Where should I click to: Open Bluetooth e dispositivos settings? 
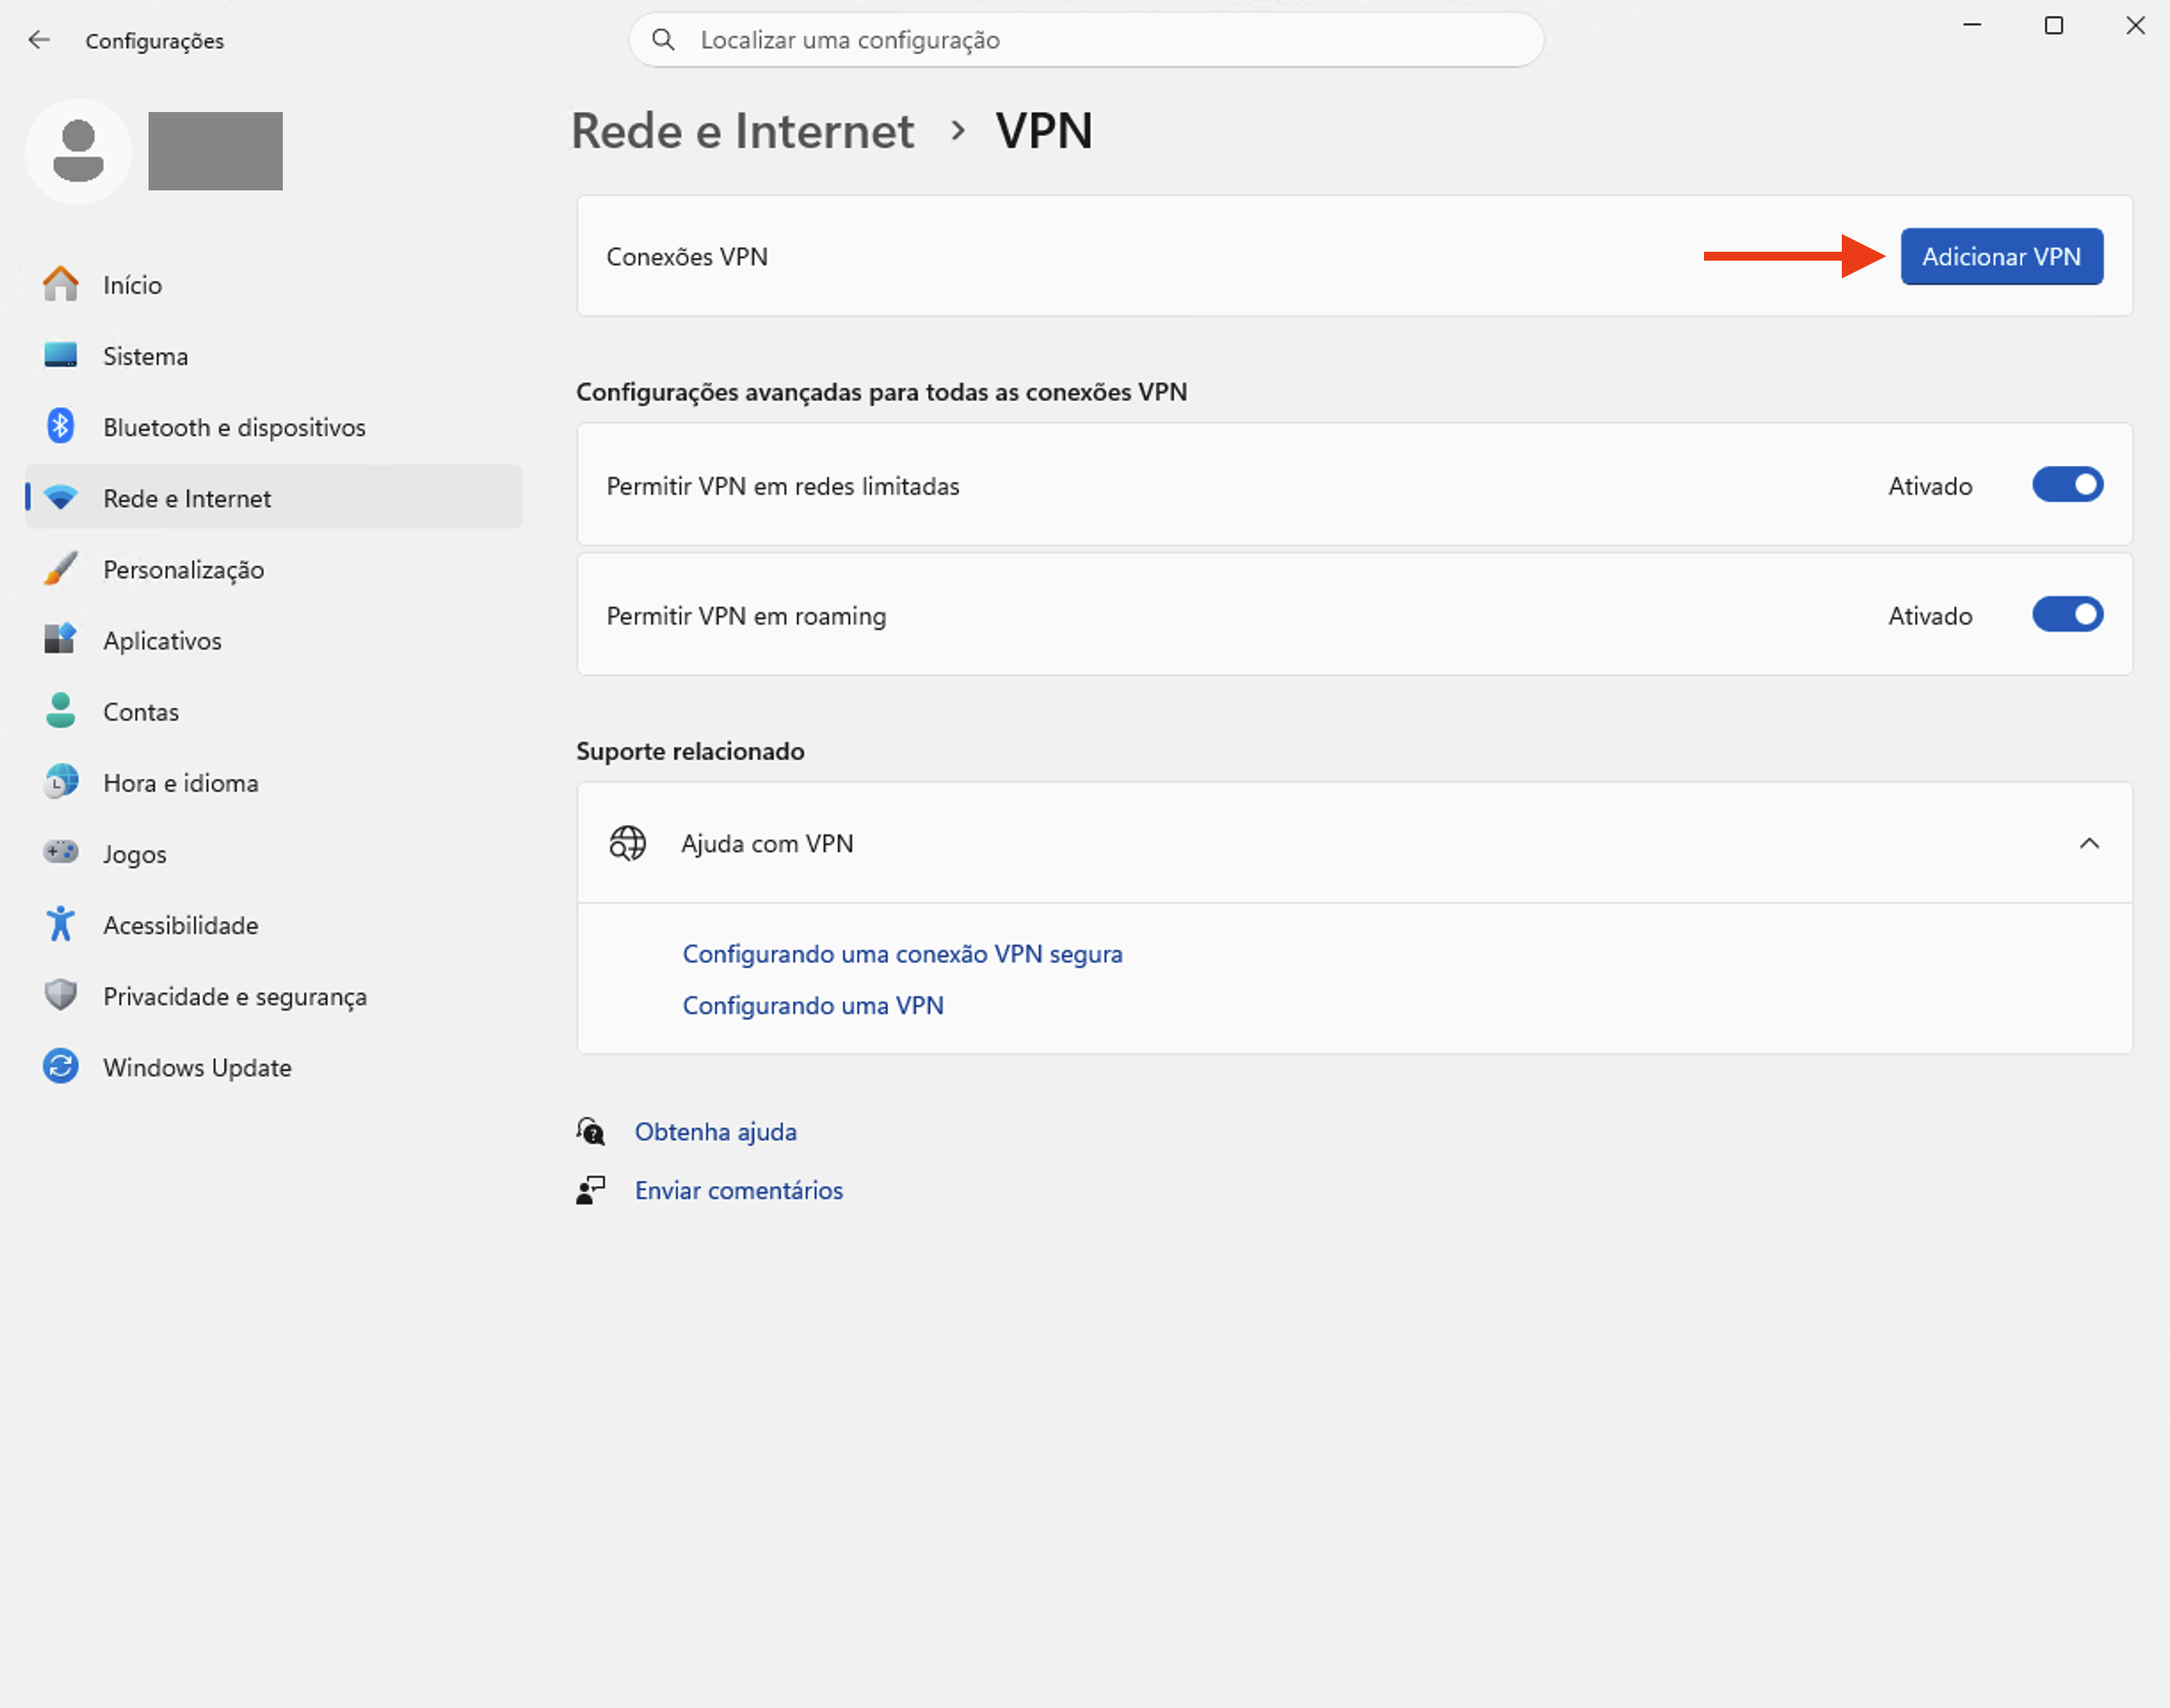coord(274,426)
